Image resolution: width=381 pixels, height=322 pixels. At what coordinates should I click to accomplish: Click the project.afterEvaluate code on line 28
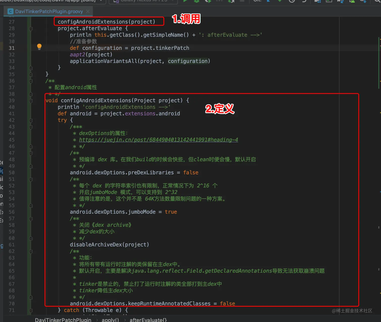[93, 28]
